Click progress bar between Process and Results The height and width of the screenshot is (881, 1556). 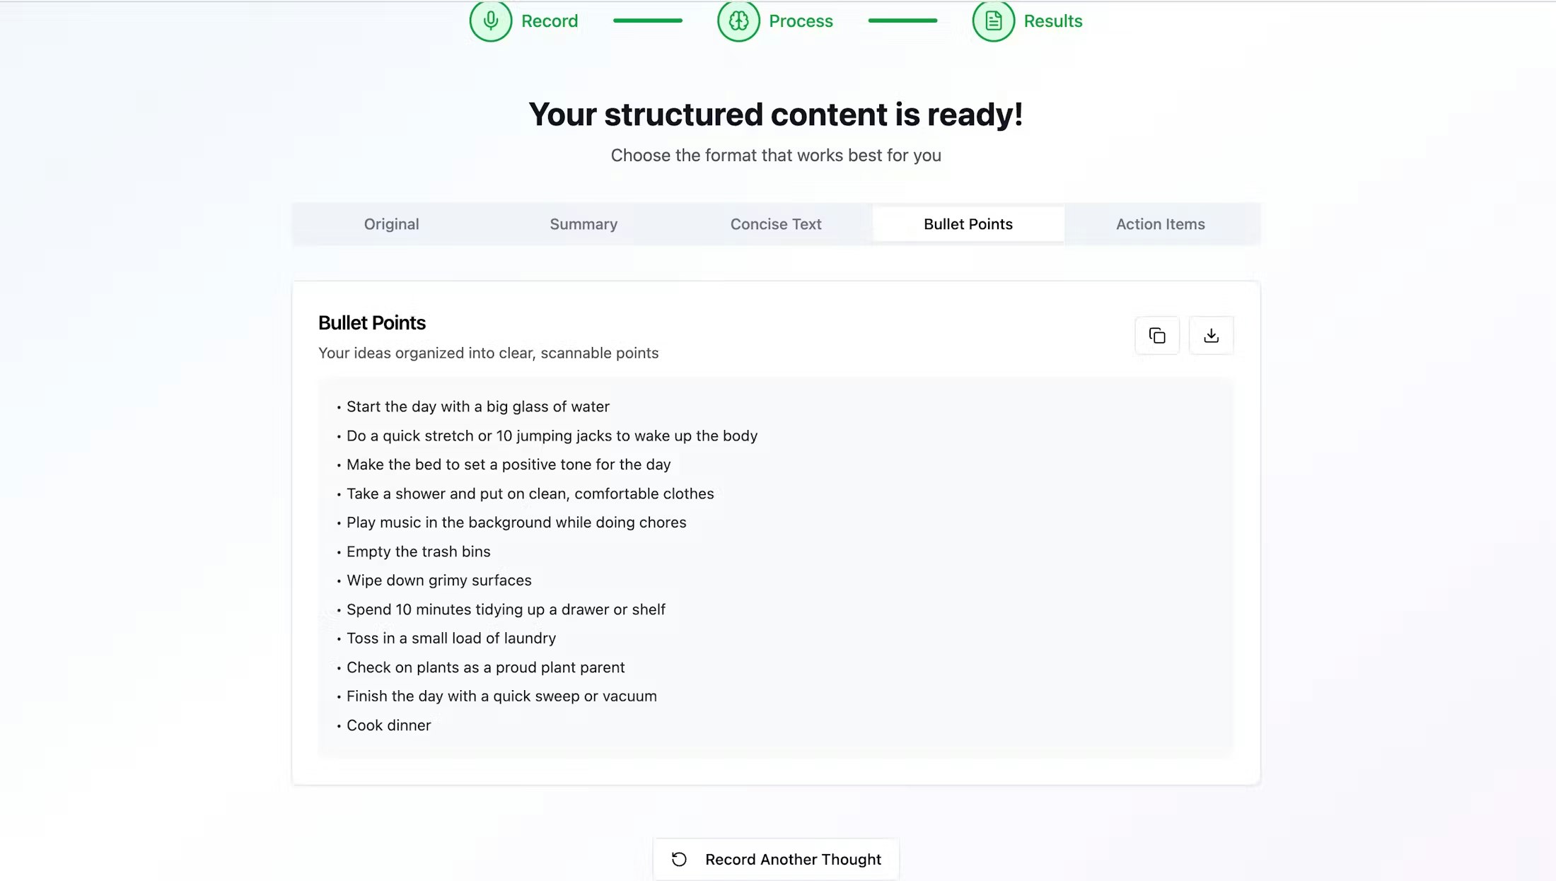click(x=902, y=21)
